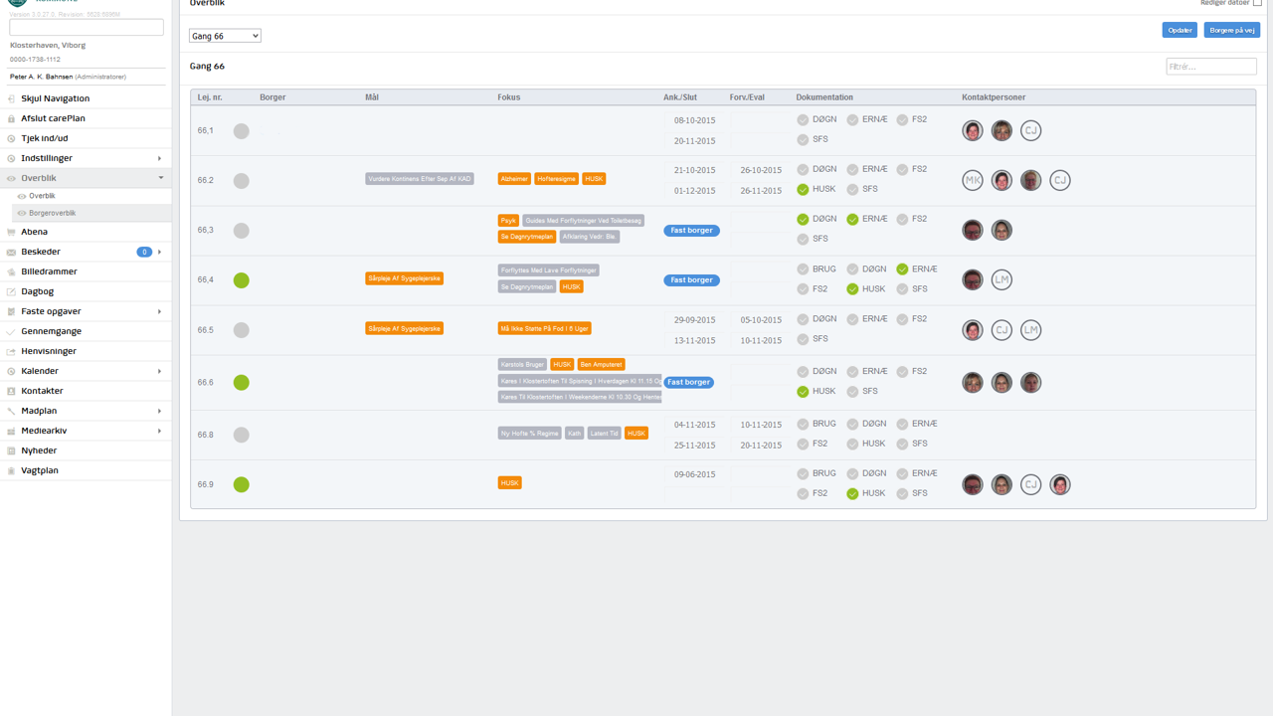Click the padlock icon beside Afslut carePlan
Viewport: 1273px width, 716px height.
[x=11, y=118]
